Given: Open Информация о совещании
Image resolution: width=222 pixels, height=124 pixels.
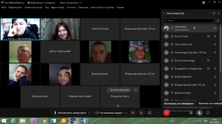Looking at the screenshot, I should tap(41, 3).
